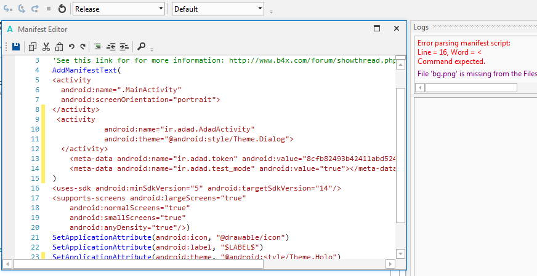Click the red manifest parsing error message
The image size is (537, 276).
464,52
